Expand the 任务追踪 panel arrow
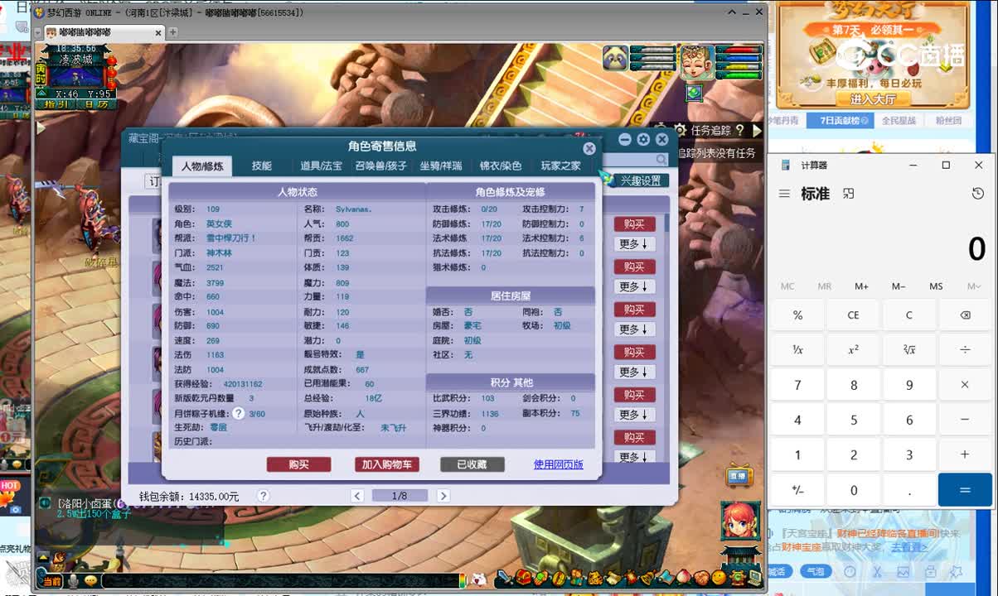 pos(756,130)
